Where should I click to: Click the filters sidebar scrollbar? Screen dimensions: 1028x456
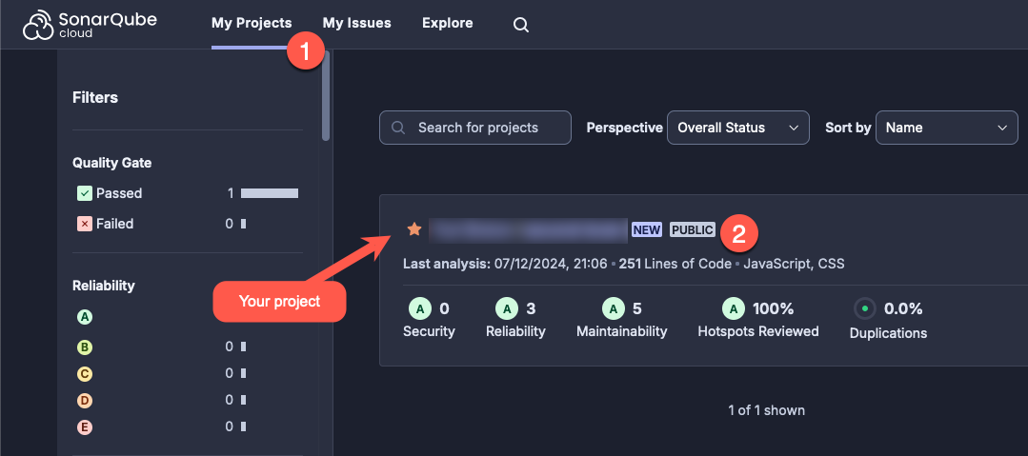pos(326,95)
